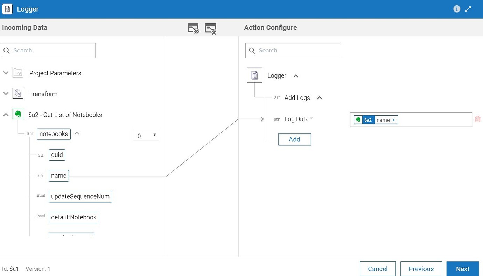483x276 pixels.
Task: Click the Project Parameters icon
Action: [x=17, y=73]
